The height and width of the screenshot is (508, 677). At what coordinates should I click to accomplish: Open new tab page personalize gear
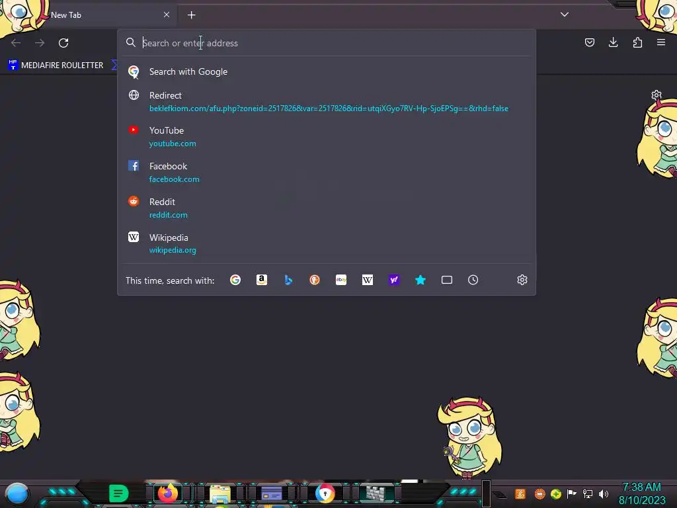[x=657, y=95]
